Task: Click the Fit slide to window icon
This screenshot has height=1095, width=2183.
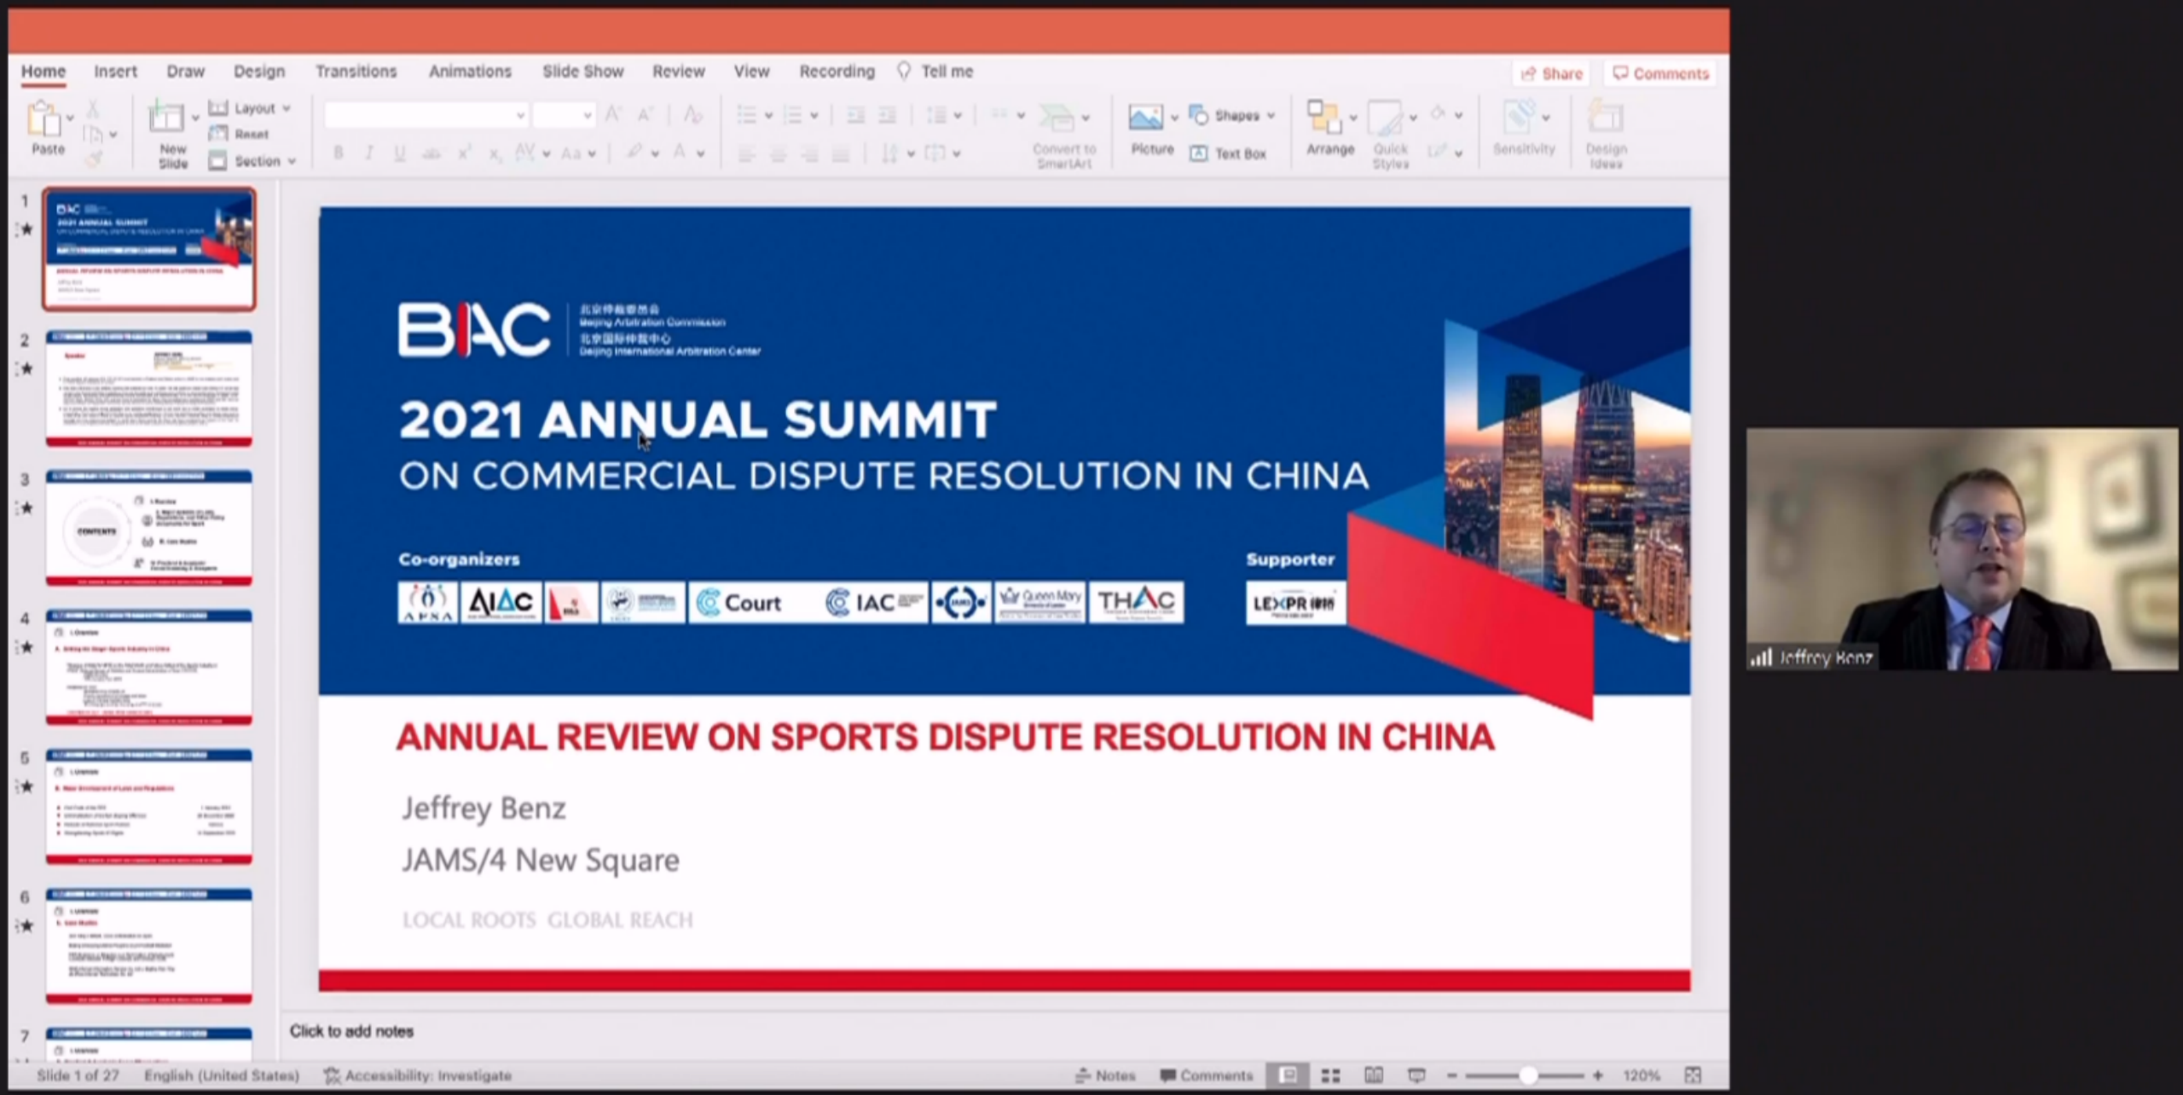Action: pos(1693,1075)
